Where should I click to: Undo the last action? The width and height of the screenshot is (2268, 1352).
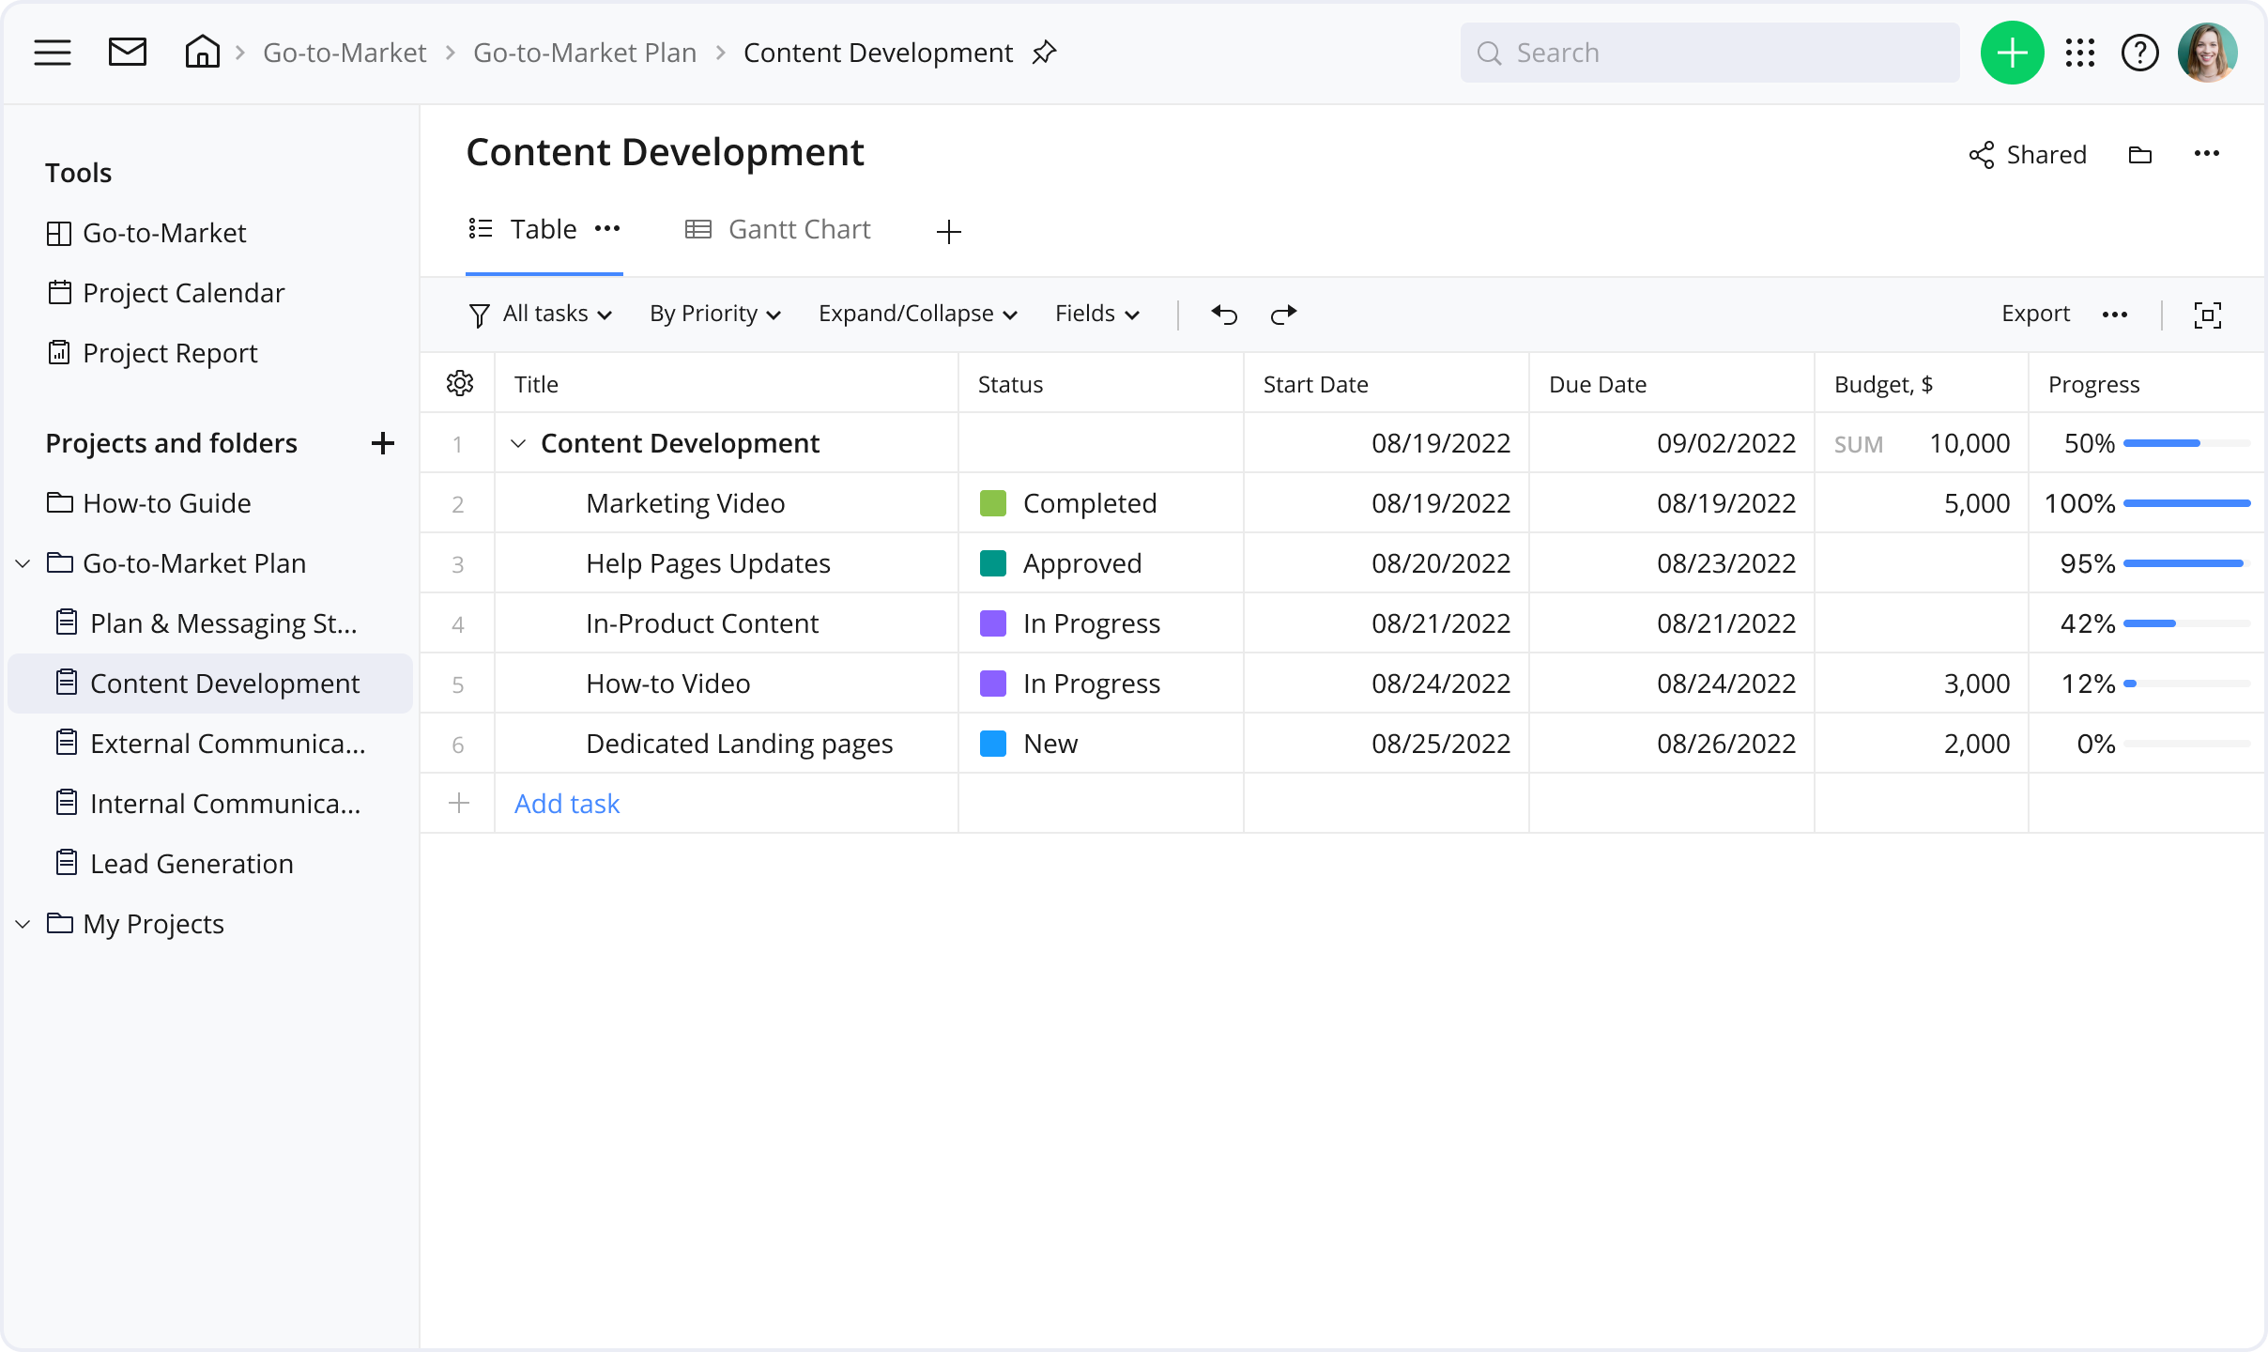(1224, 314)
